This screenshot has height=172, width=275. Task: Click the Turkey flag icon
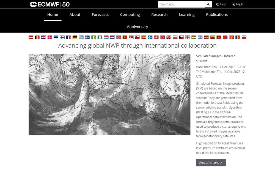pyautogui.click(x=163, y=37)
